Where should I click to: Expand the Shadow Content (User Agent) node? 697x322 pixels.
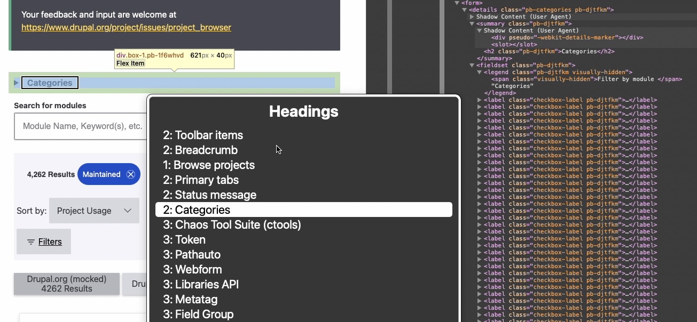pyautogui.click(x=473, y=17)
